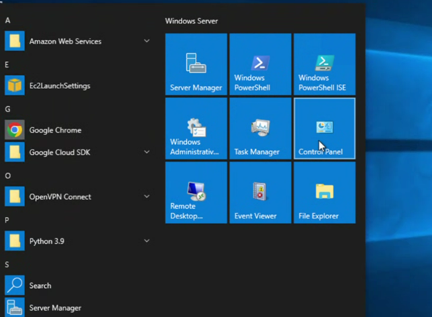Open the File Explorer tile
This screenshot has height=317, width=432.
tap(325, 192)
